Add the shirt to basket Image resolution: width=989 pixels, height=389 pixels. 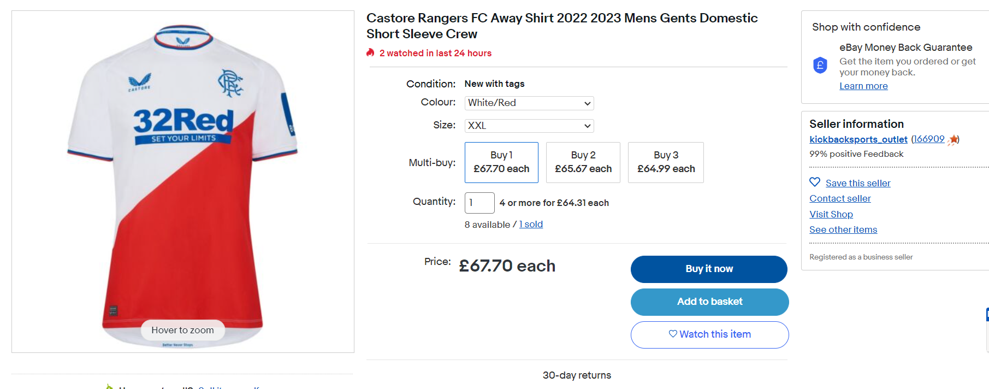tap(709, 302)
